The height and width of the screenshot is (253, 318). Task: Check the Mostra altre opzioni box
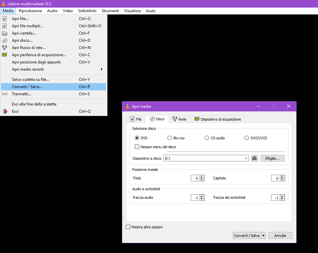point(128,227)
